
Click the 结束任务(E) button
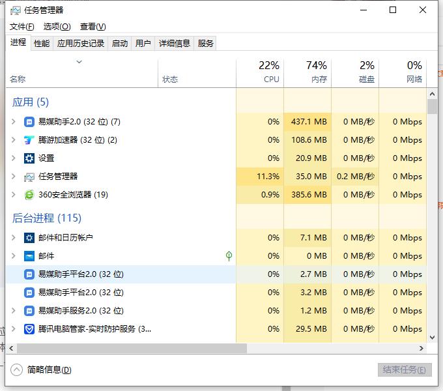(405, 369)
